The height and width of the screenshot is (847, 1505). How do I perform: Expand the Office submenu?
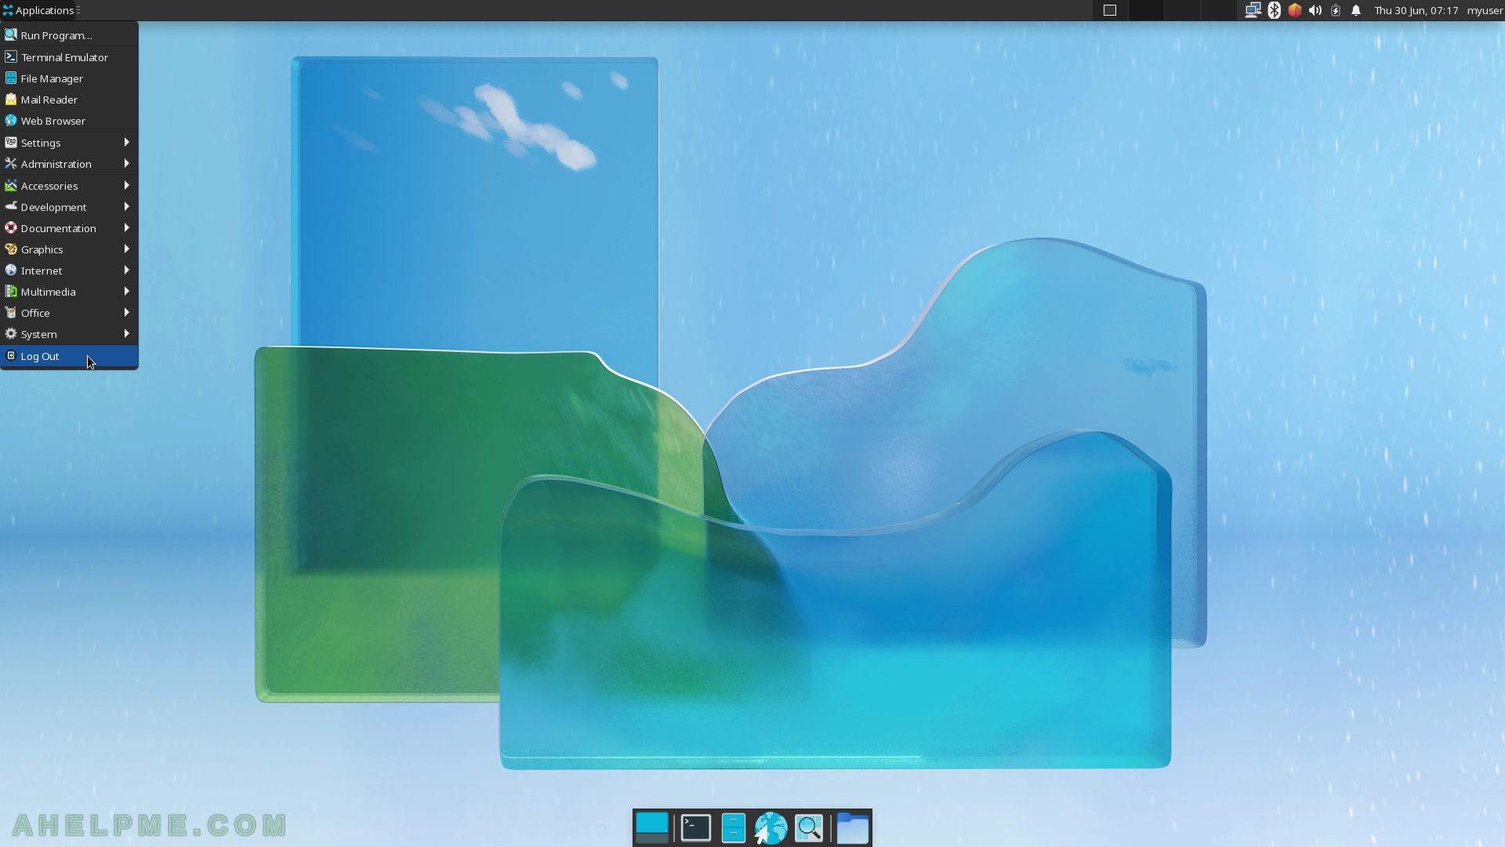(x=69, y=313)
